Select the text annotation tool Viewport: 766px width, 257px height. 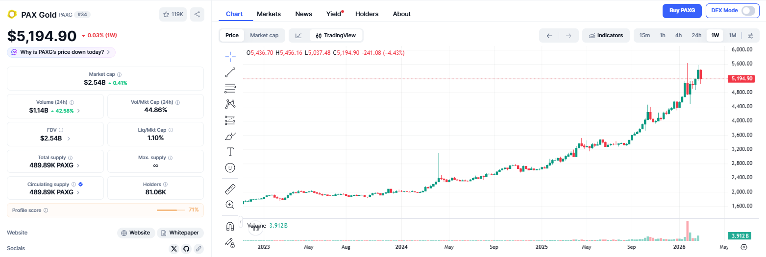230,151
